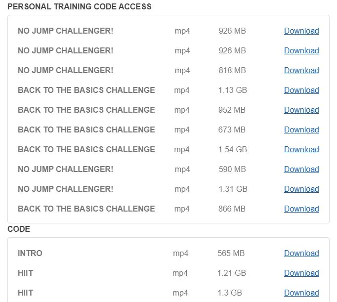Download the second 926 MB No Jump Challenger file

coord(301,50)
